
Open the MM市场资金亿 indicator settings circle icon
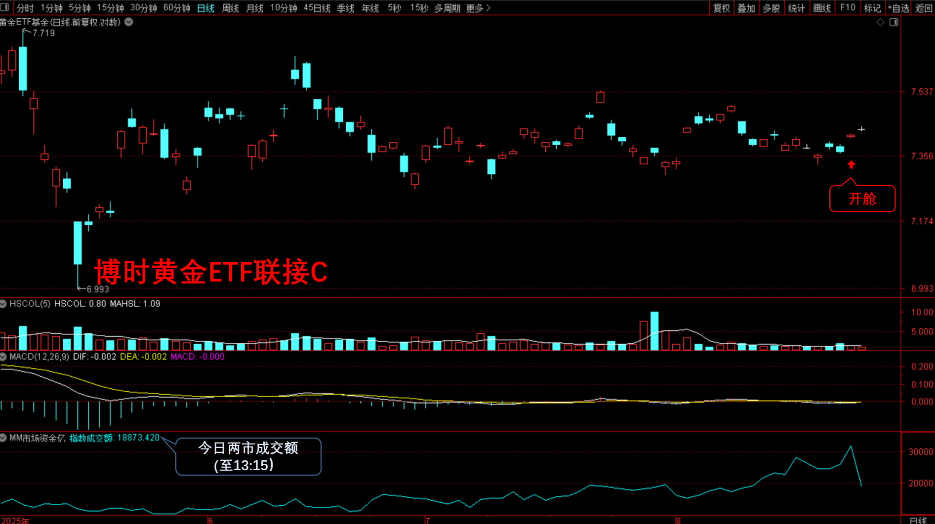3,438
